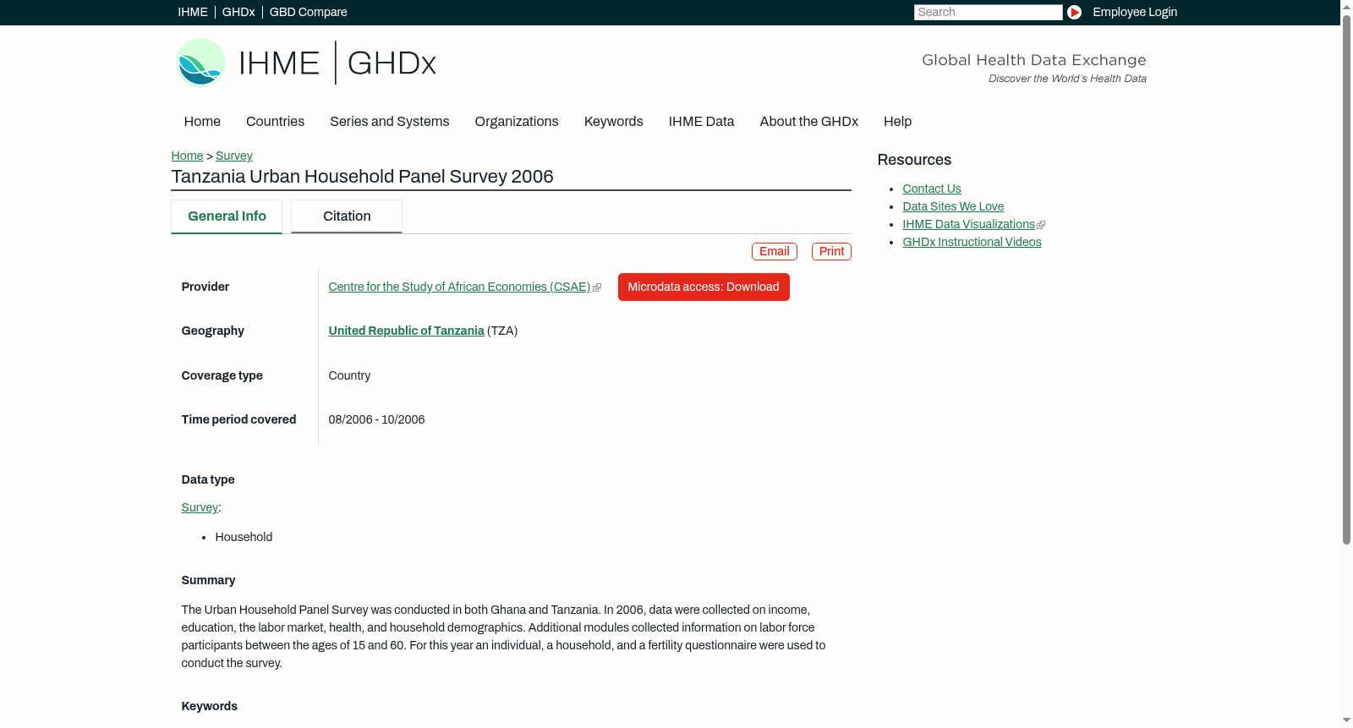Click the Coverage type value Country
The width and height of the screenshot is (1353, 728).
point(349,376)
